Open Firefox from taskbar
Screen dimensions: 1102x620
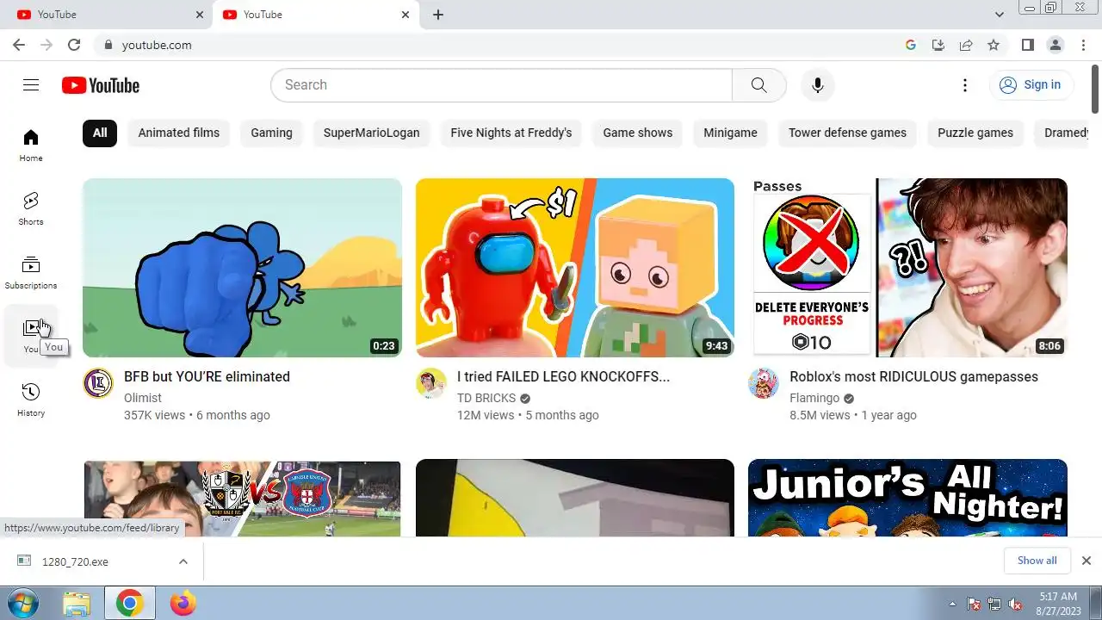(183, 603)
